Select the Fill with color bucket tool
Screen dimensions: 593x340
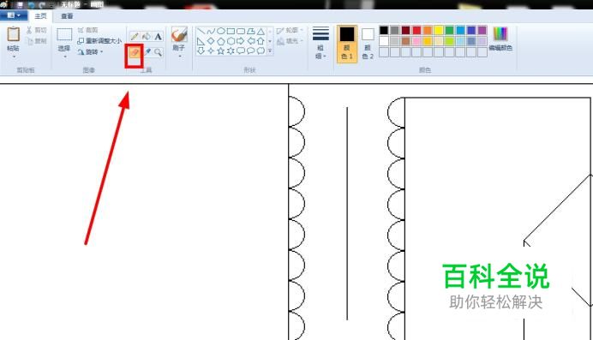pyautogui.click(x=147, y=36)
